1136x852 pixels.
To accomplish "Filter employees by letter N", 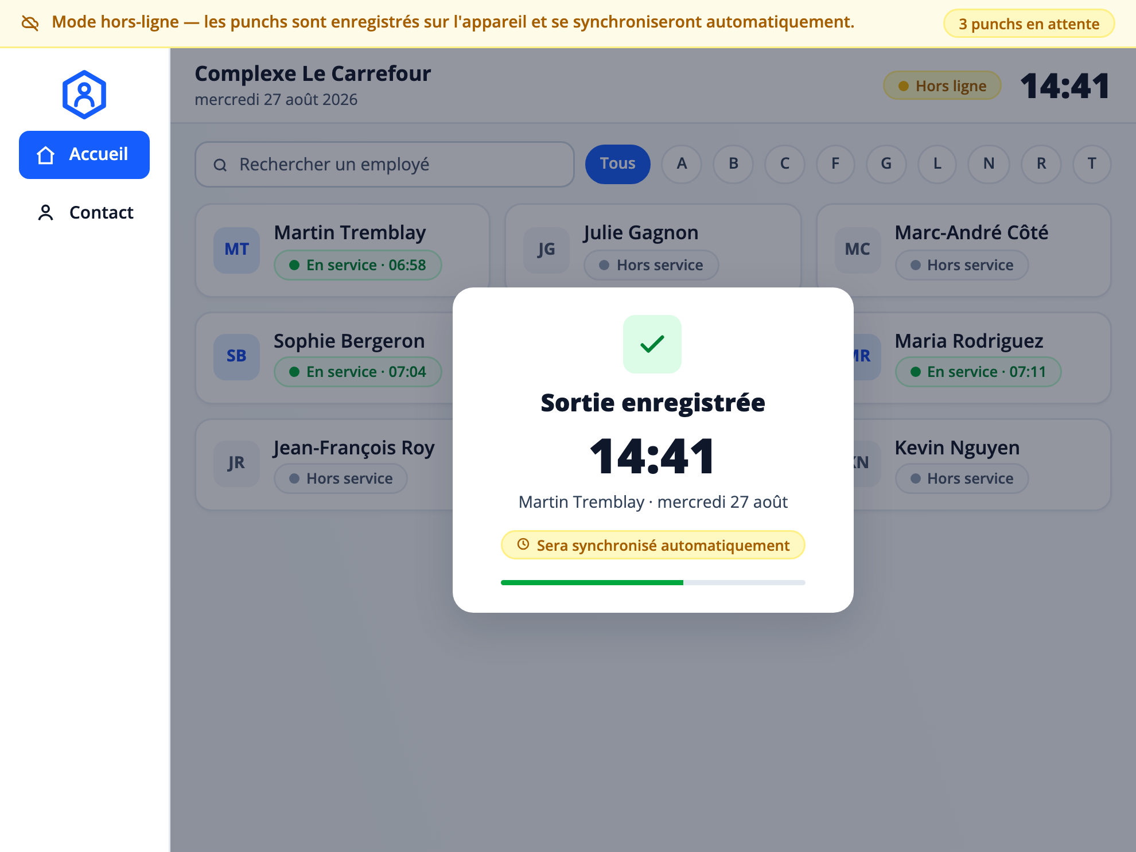I will pos(989,164).
